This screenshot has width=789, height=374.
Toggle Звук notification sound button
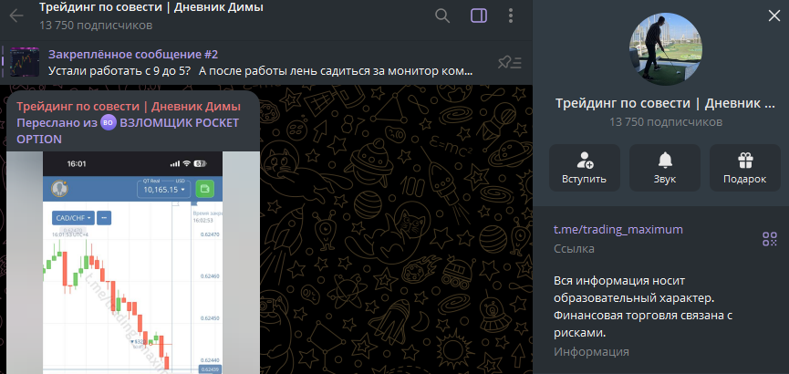coord(665,168)
